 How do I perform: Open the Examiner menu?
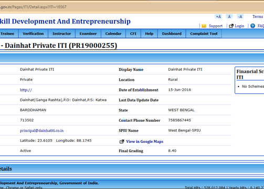pyautogui.click(x=88, y=34)
